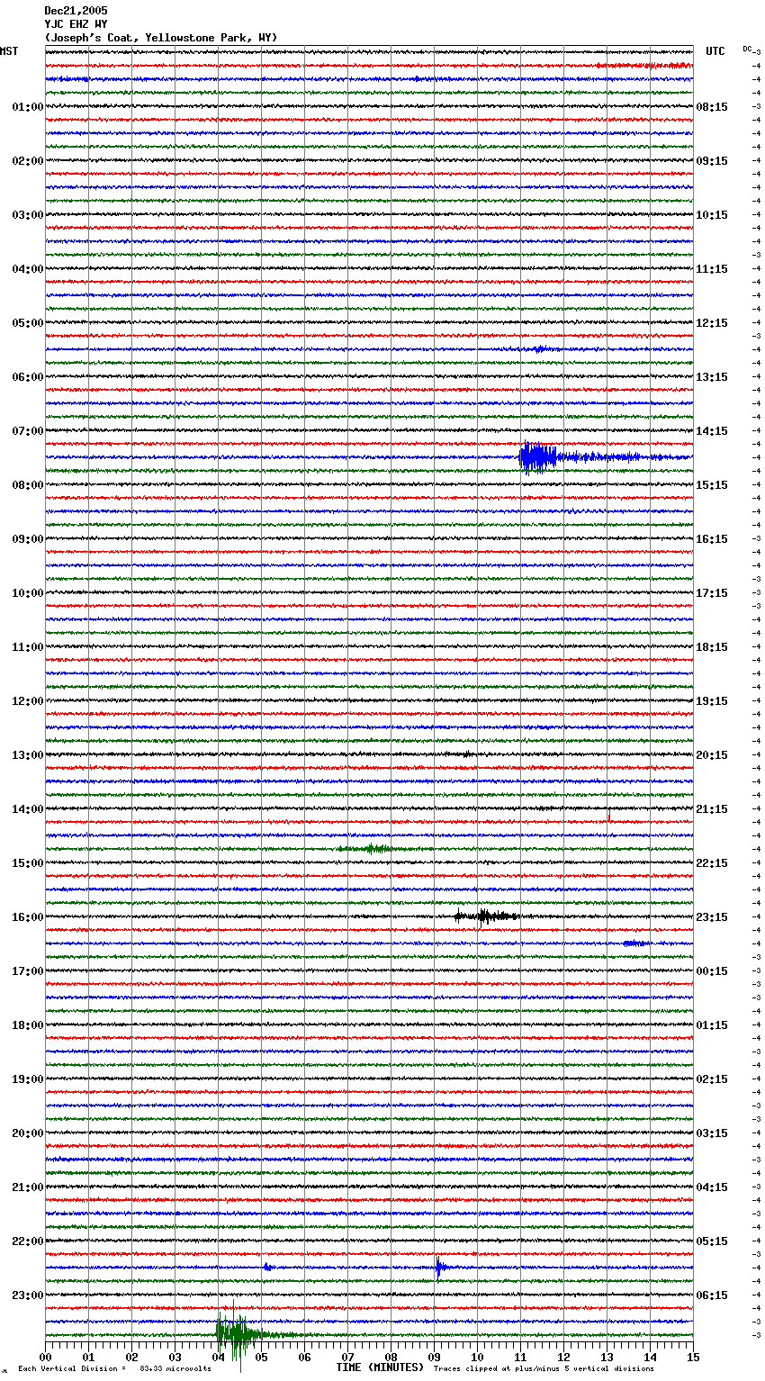Click the small blue blip near minute 5 after 22:00

click(x=267, y=1267)
